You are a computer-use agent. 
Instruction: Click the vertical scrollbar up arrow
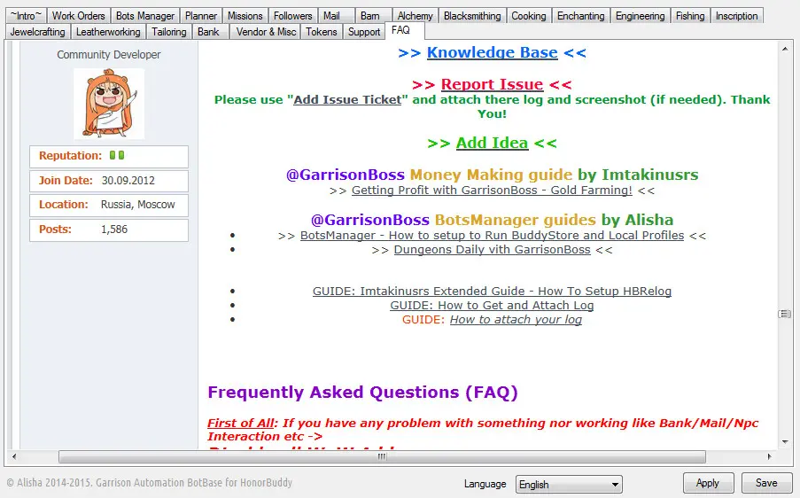pyautogui.click(x=785, y=49)
